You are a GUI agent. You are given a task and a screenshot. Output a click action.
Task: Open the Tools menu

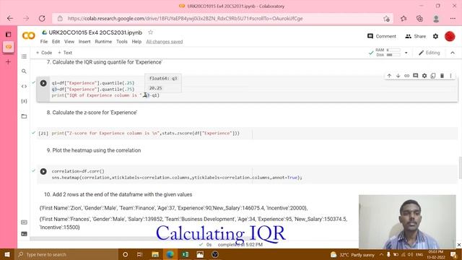point(122,42)
